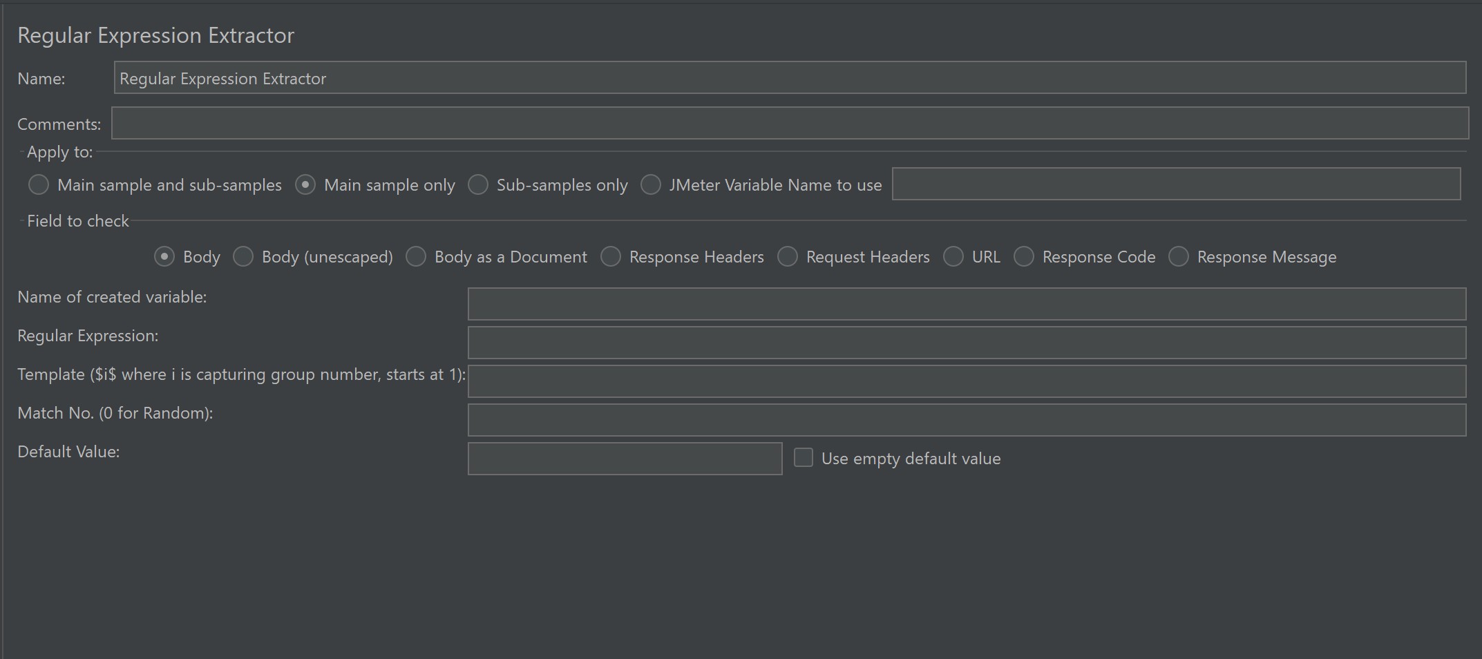This screenshot has height=659, width=1482.
Task: Select 'Request Headers' field option
Action: [x=788, y=256]
